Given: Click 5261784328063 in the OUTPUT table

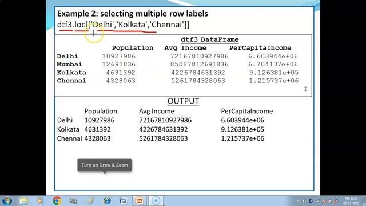Looking at the screenshot, I should (x=164, y=138).
